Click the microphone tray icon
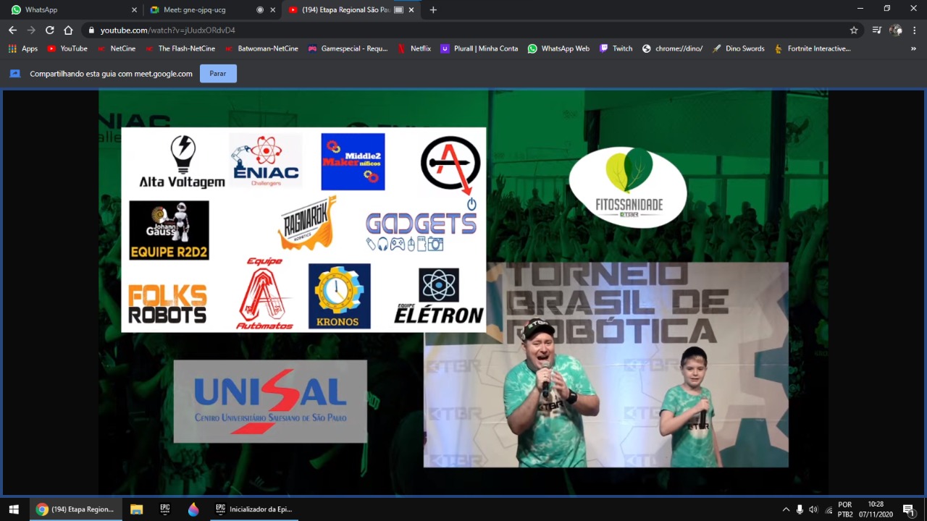Viewport: 927px width, 521px height. pos(800,509)
